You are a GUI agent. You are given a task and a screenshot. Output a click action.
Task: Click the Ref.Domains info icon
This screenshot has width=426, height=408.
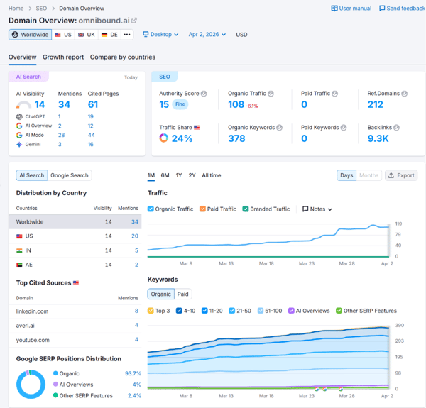coord(405,94)
